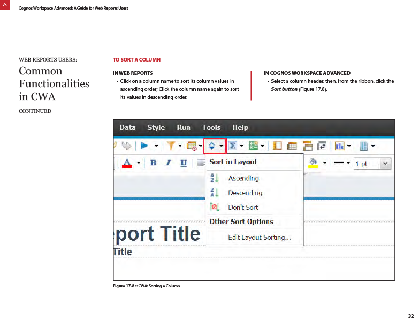419x320 pixels.
Task: Click the Change layout icon
Action: coord(364,146)
